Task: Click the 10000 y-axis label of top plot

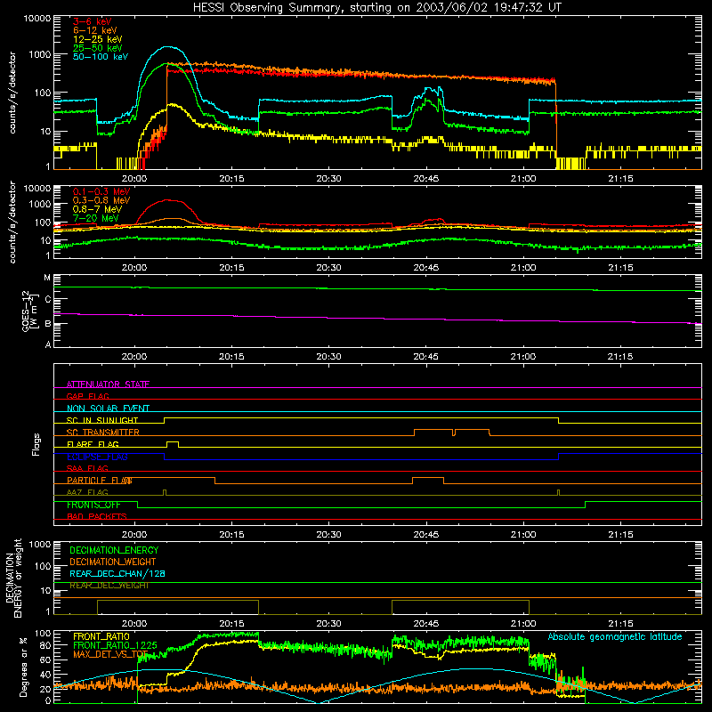Action: [37, 18]
